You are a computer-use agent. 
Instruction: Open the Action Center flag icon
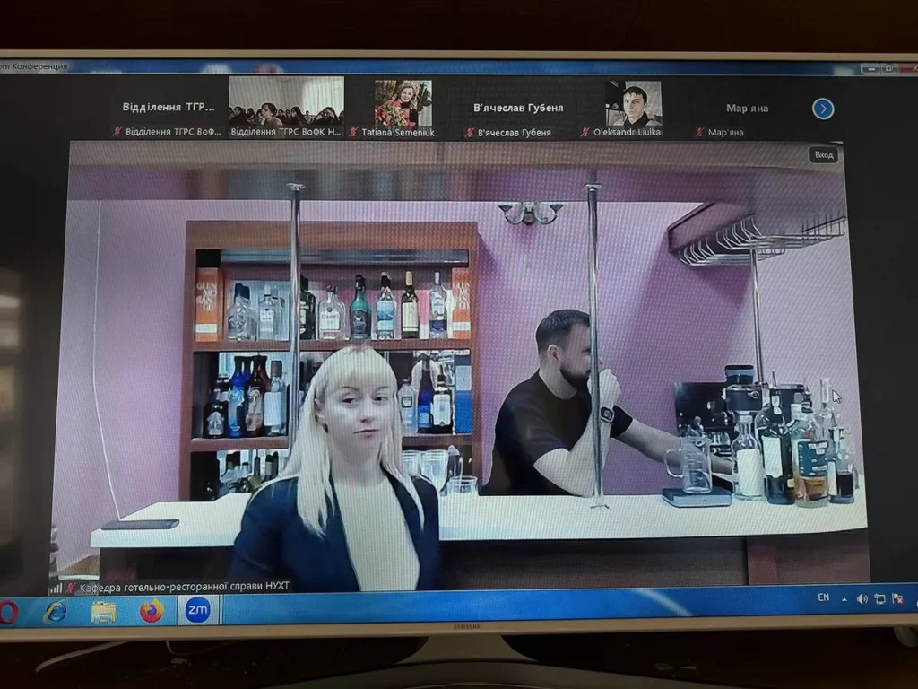pyautogui.click(x=896, y=597)
